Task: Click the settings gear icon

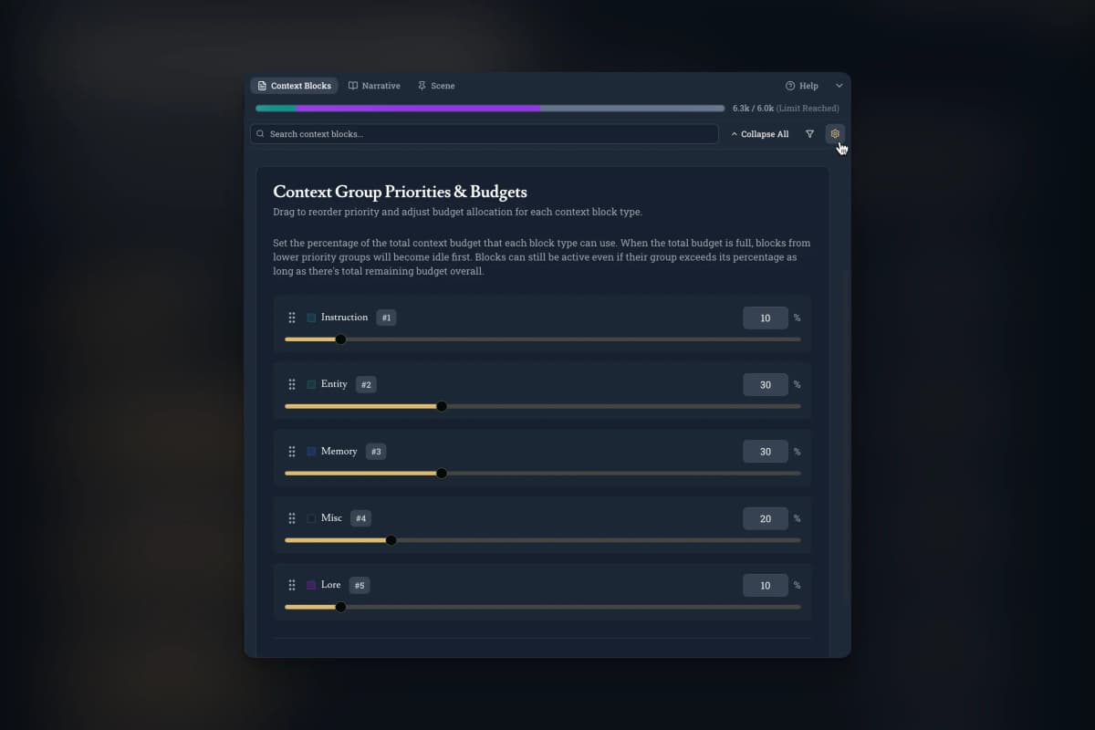Action: click(x=834, y=134)
